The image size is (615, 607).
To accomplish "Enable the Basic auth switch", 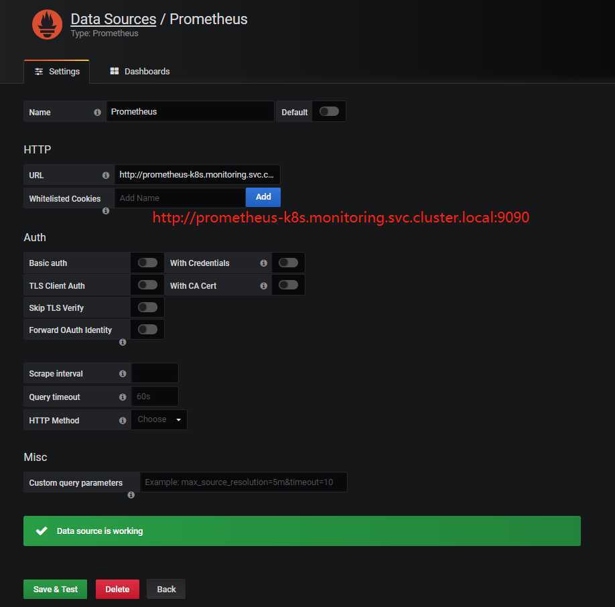I will (147, 263).
